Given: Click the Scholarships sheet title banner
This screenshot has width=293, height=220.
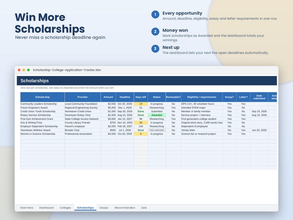Looking at the screenshot, I should (x=147, y=80).
